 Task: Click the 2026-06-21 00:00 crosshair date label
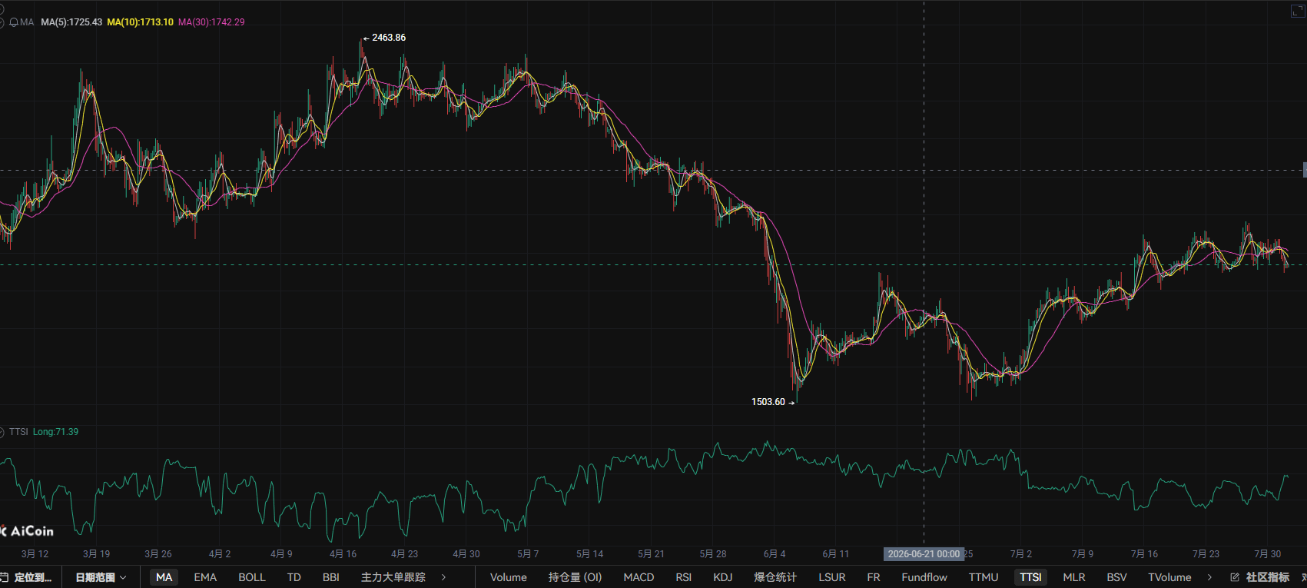924,554
